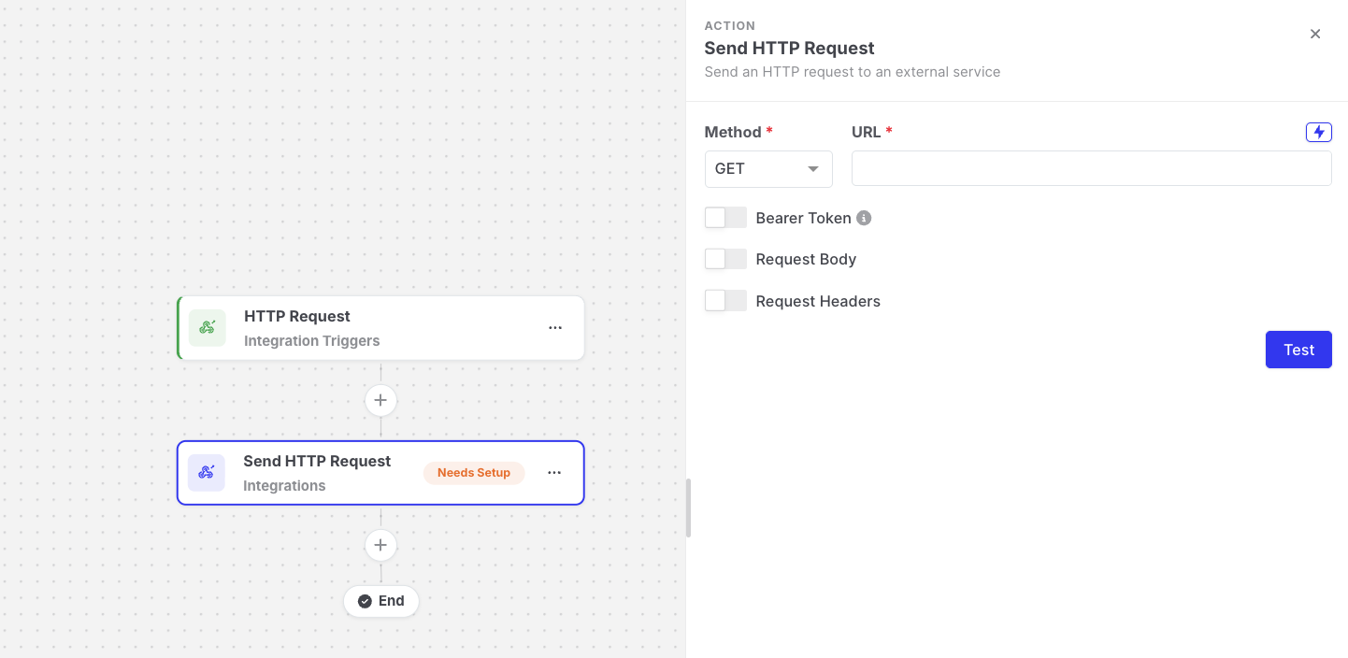
Task: Click the Bearer Token info icon
Action: [864, 218]
